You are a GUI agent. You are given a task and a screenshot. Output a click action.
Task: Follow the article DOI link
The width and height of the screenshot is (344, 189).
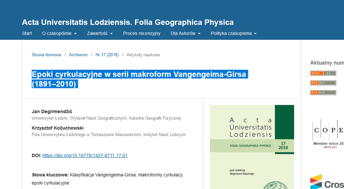pos(85,155)
